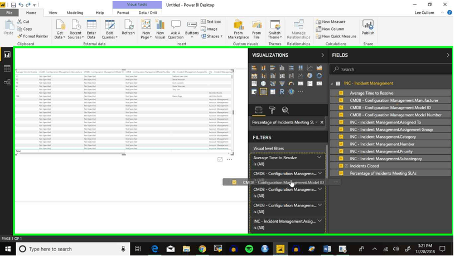The image size is (455, 256).
Task: Uncheck INC Incident Management.Assigned To field
Action: [x=341, y=122]
